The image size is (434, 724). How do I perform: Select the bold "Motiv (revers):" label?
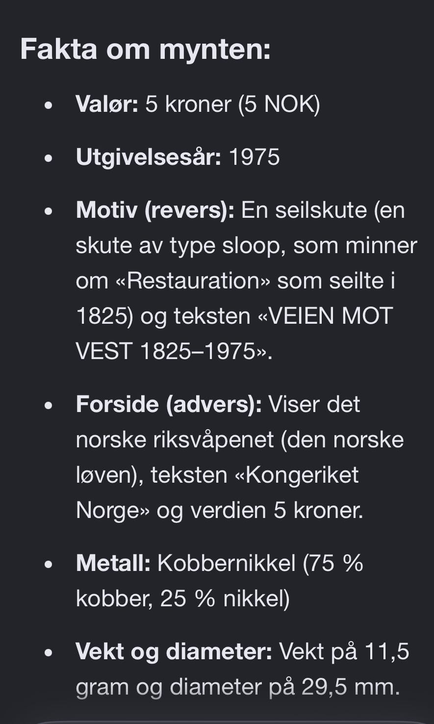point(155,210)
